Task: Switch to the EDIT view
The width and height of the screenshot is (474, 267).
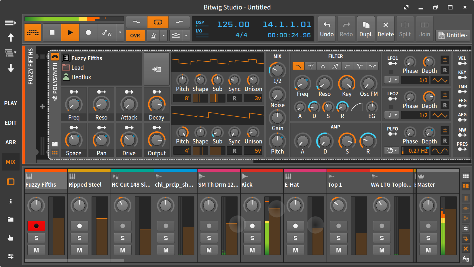Action: tap(11, 123)
